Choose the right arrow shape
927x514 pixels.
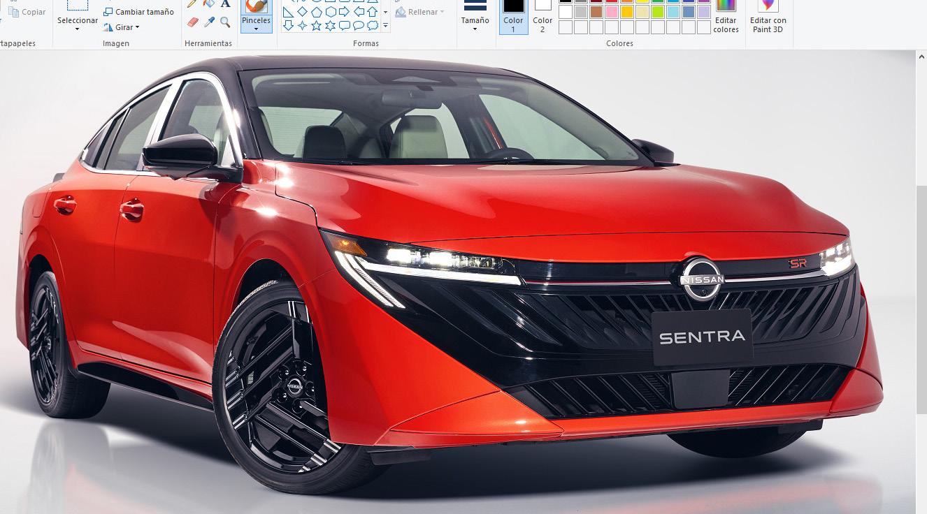344,12
